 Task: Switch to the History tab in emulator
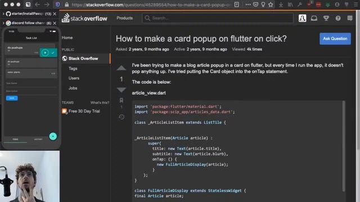coord(38,139)
